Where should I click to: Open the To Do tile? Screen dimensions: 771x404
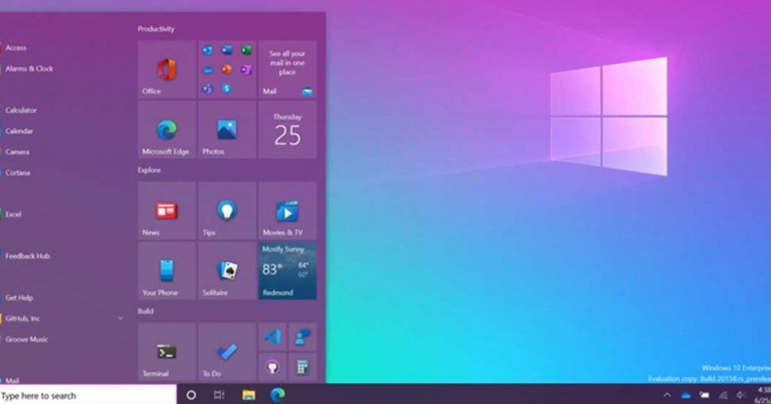click(x=226, y=351)
